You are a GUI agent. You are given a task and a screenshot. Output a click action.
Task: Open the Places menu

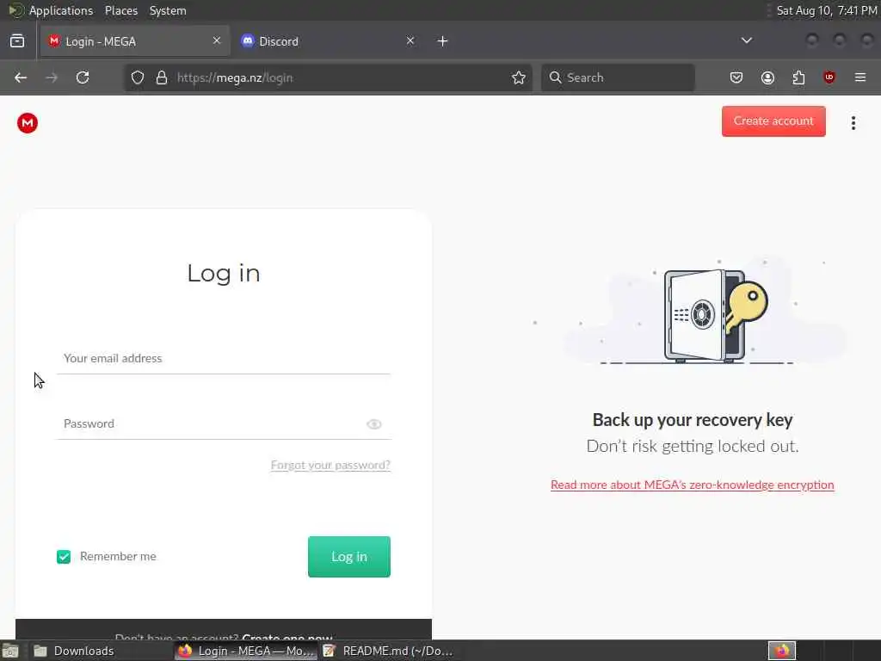coord(121,10)
